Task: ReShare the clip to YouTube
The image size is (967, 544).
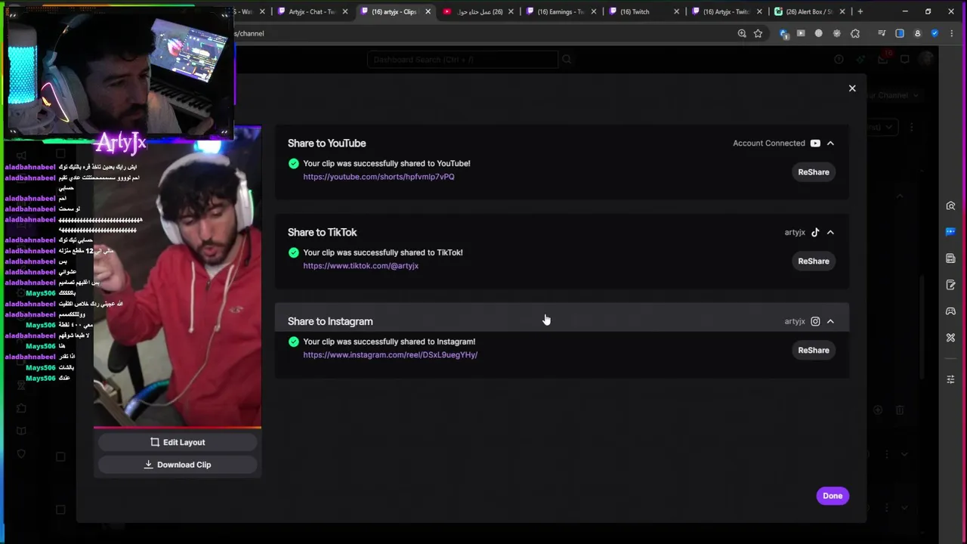Action: tap(814, 172)
